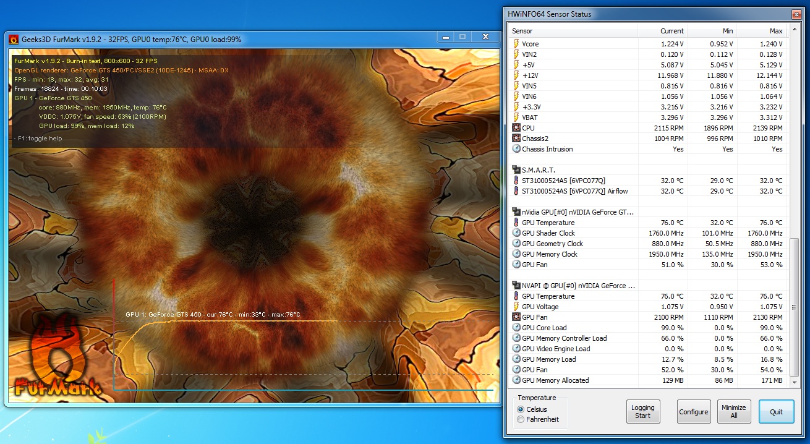The image size is (810, 444).
Task: Select the GPU Memory Allocated maximum 171 MB
Action: [770, 380]
